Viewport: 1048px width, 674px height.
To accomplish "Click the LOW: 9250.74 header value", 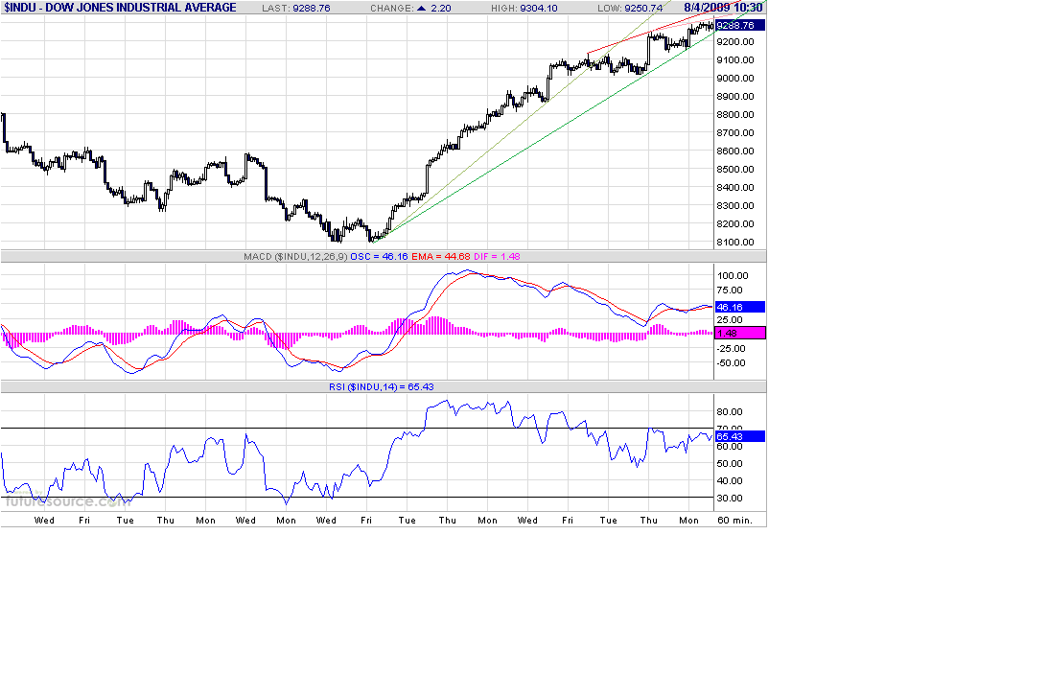I will (631, 8).
